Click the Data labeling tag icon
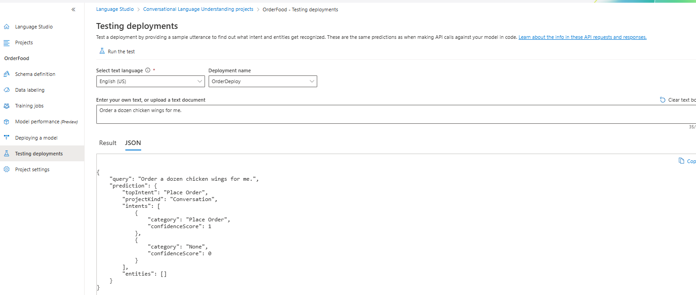Screen dimensions: 696x295 tap(6, 90)
